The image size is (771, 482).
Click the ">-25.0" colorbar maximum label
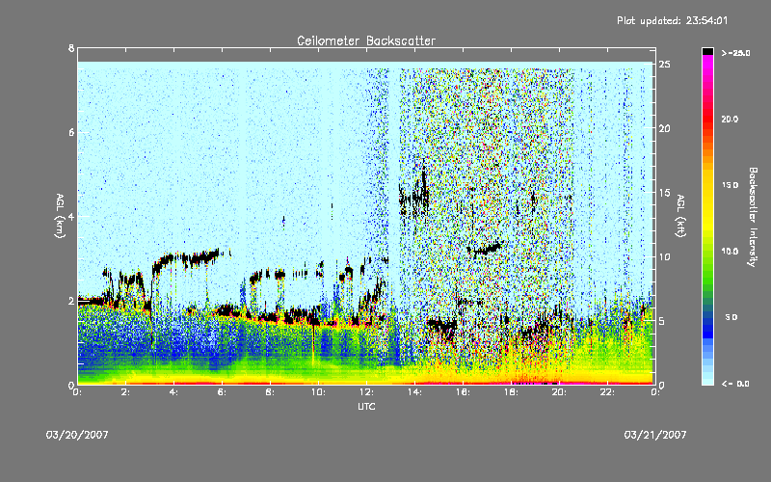pyautogui.click(x=735, y=53)
